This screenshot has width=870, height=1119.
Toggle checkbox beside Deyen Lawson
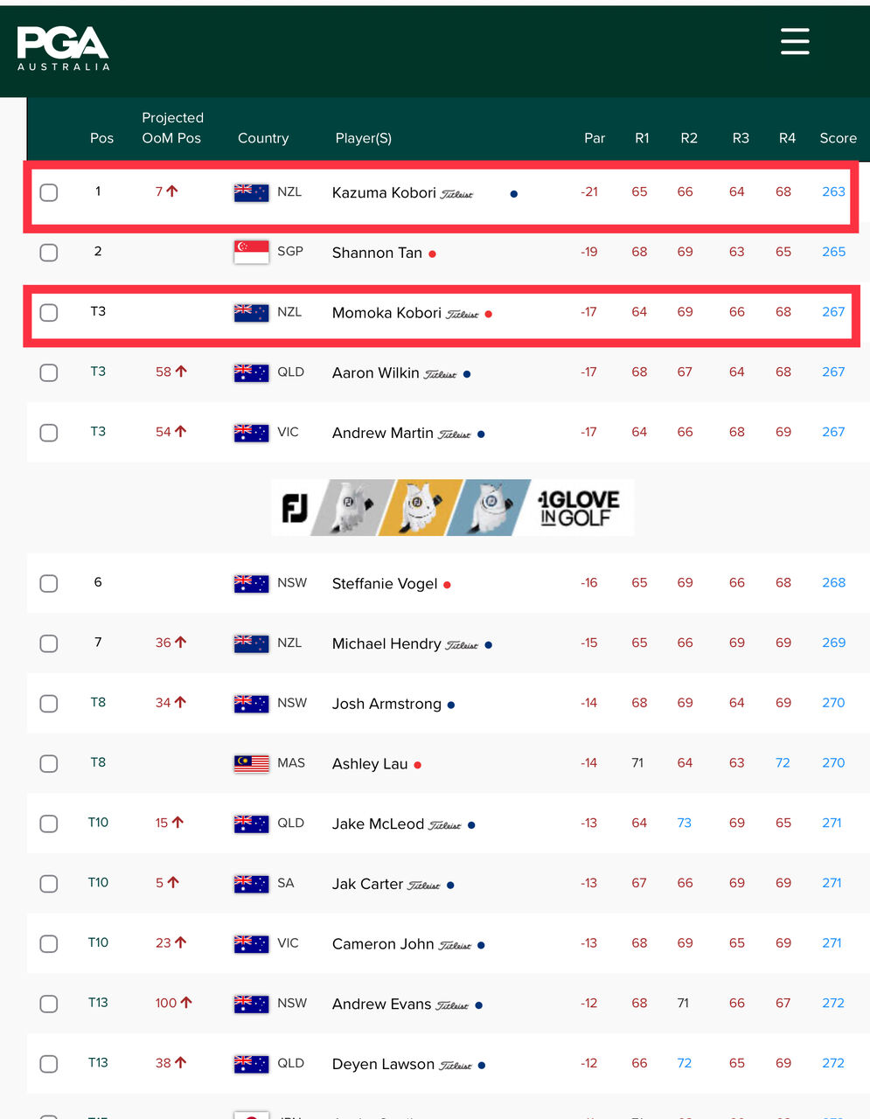(x=49, y=1064)
